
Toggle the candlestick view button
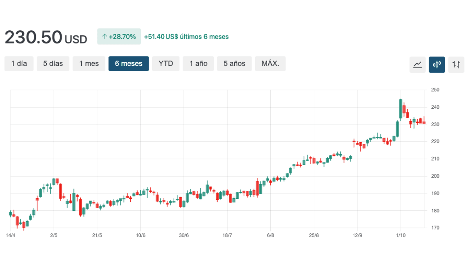click(437, 64)
